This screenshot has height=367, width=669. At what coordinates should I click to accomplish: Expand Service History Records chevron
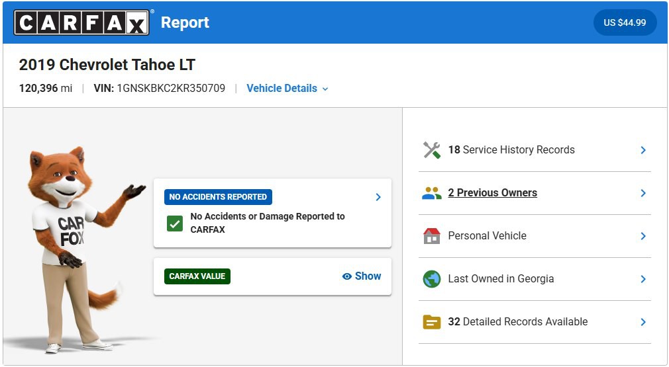[x=643, y=150]
